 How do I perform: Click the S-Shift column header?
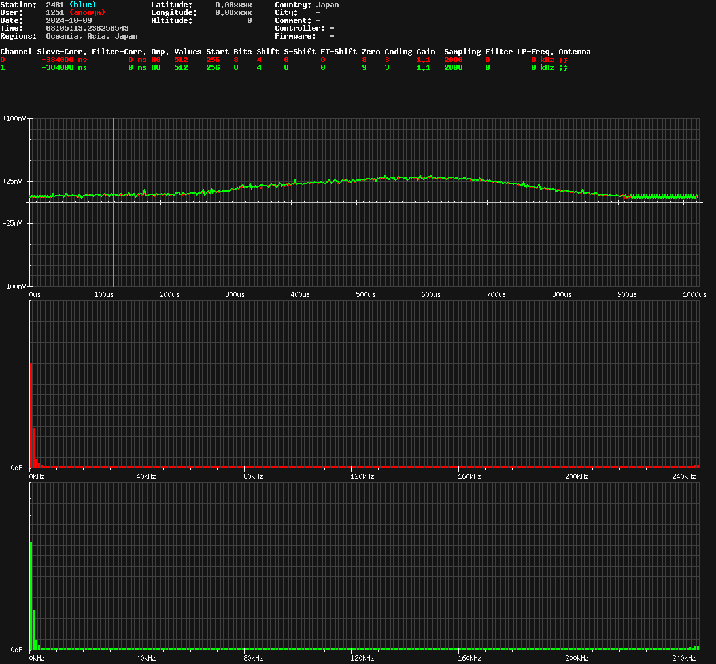click(299, 52)
